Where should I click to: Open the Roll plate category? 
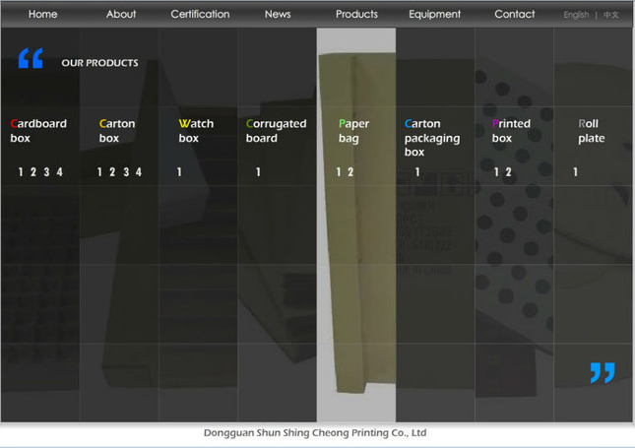[591, 131]
